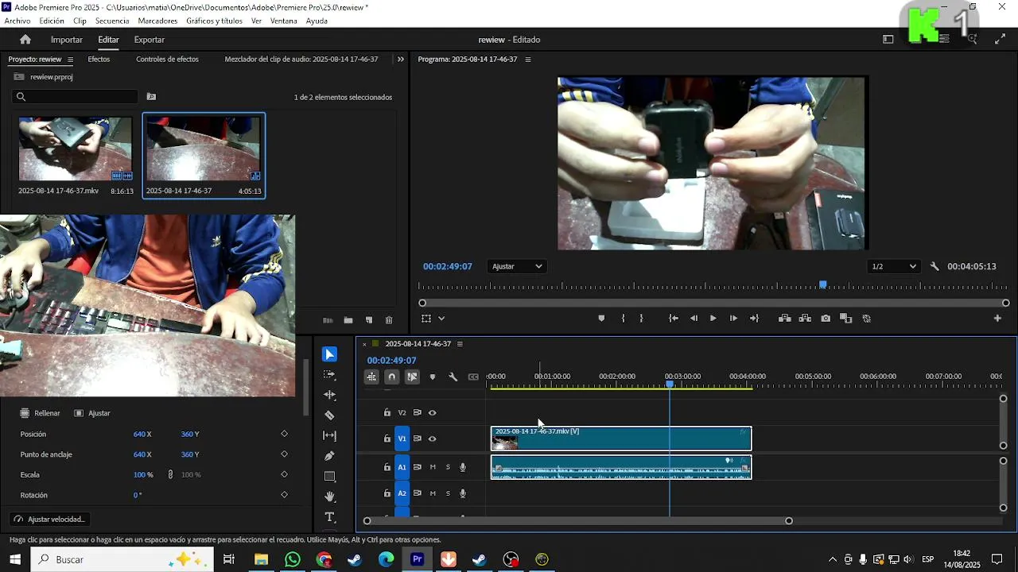Select the Track Select Forward tool

click(329, 374)
